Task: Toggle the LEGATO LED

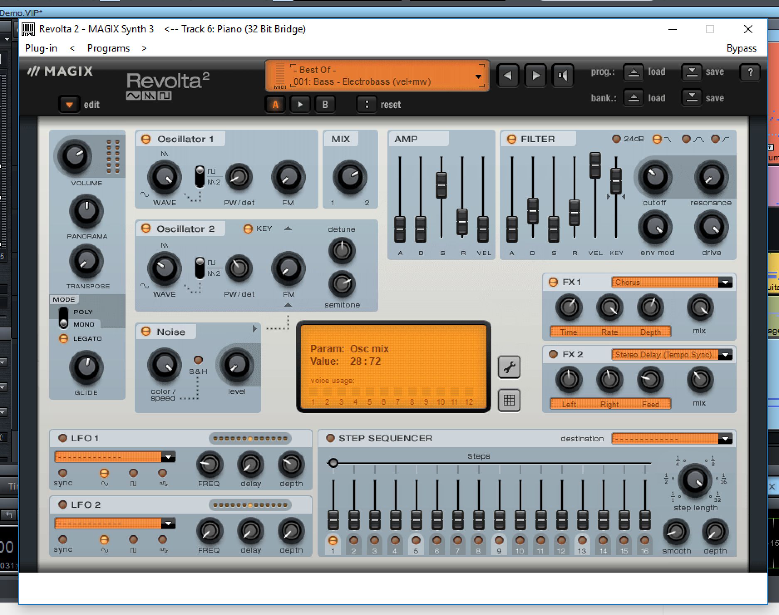Action: point(63,338)
